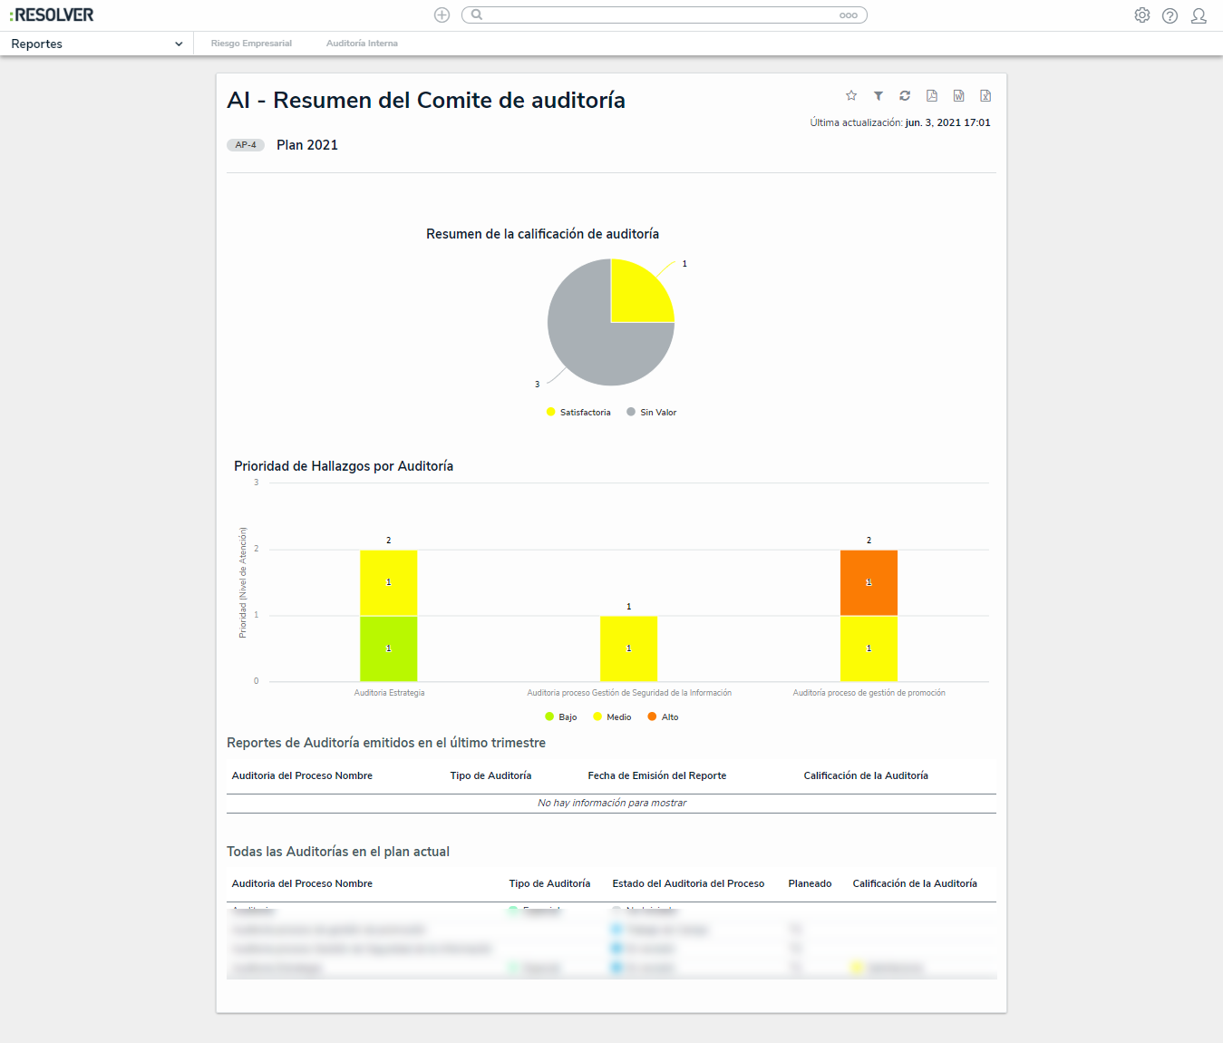
Task: Sort by Estado del Auditoria del Proceso column
Action: point(688,883)
